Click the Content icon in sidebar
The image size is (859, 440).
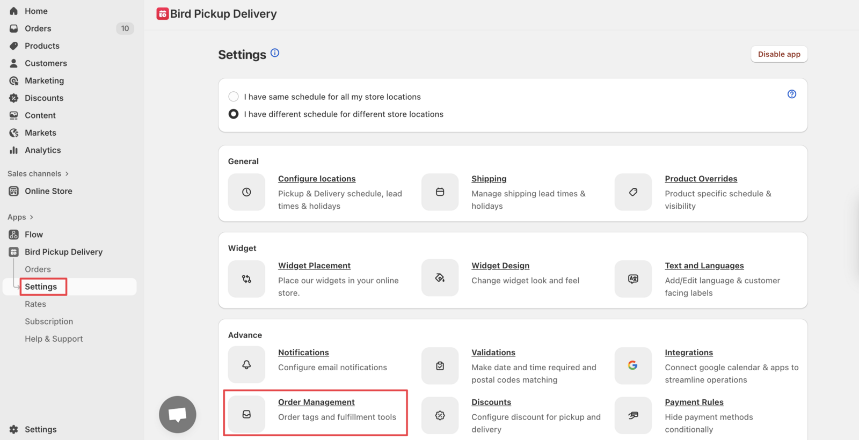coord(14,115)
